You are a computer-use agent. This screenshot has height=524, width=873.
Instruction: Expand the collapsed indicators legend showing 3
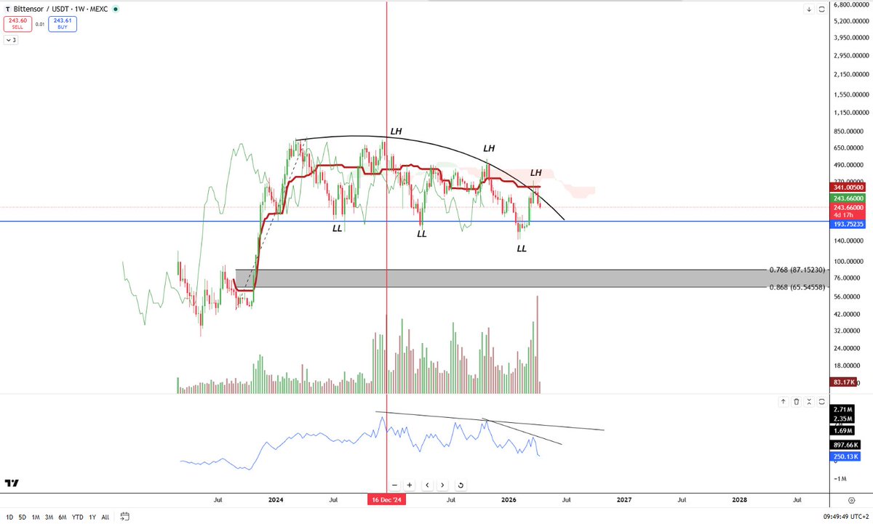pos(11,40)
